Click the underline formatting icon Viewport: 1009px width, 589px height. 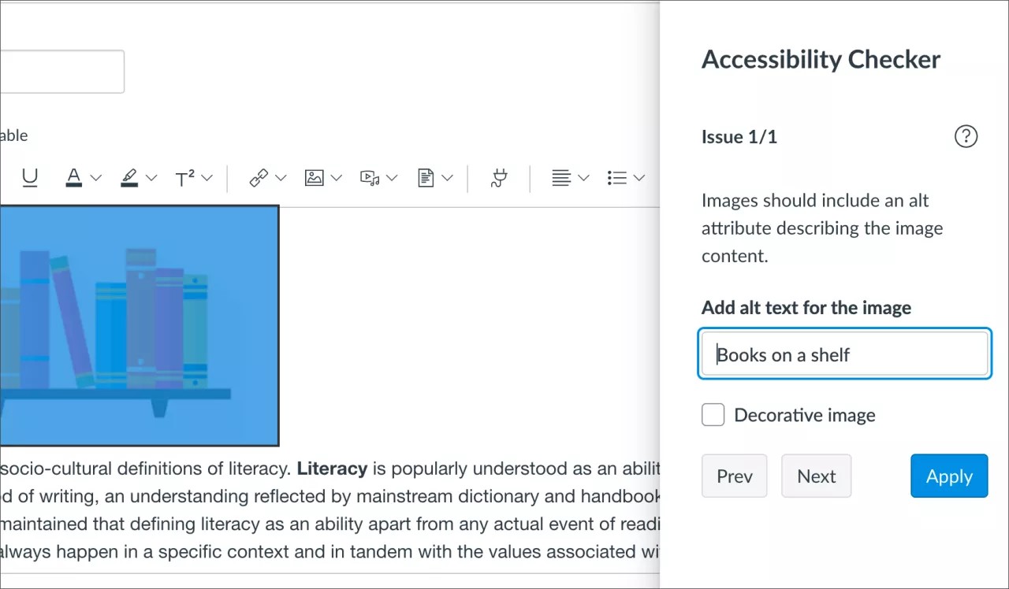click(x=30, y=178)
